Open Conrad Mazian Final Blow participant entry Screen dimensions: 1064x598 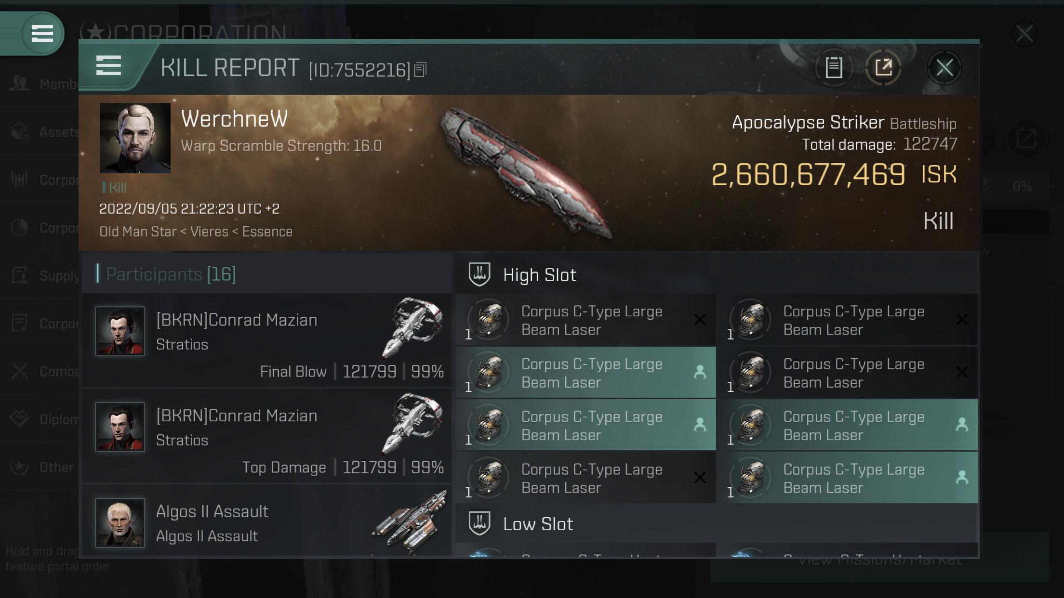(x=267, y=340)
